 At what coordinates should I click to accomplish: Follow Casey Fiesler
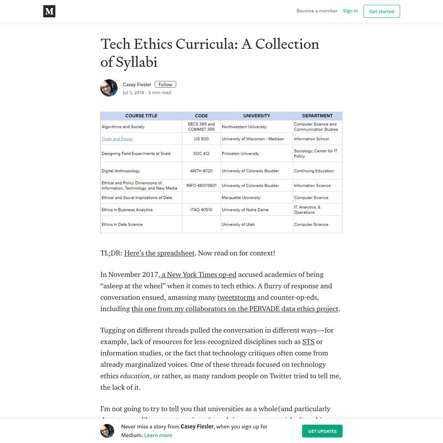pos(165,85)
